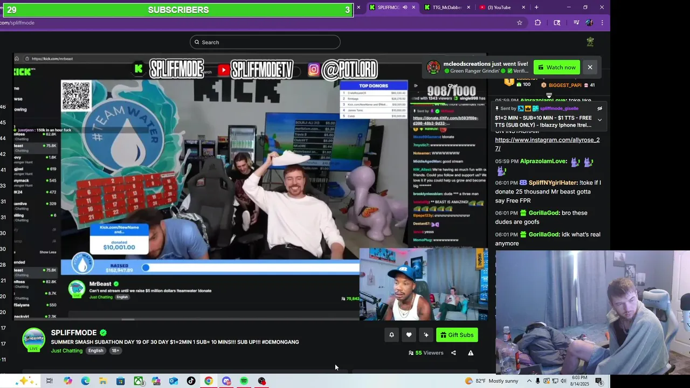Launch Microsoft Edge from taskbar
The height and width of the screenshot is (388, 690).
(85, 381)
